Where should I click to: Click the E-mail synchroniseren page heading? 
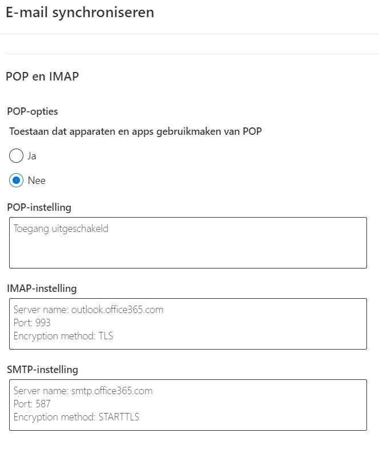click(80, 12)
